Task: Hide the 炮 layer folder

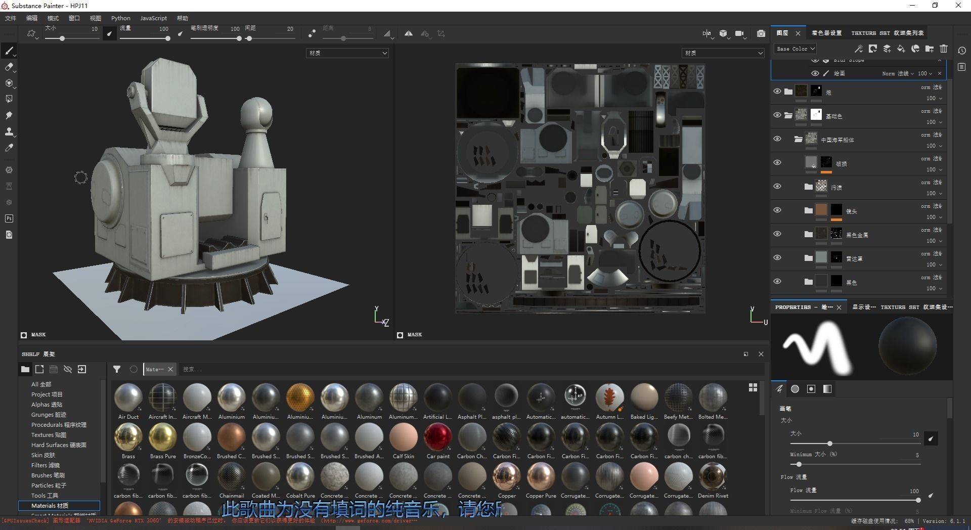Action: click(x=777, y=92)
